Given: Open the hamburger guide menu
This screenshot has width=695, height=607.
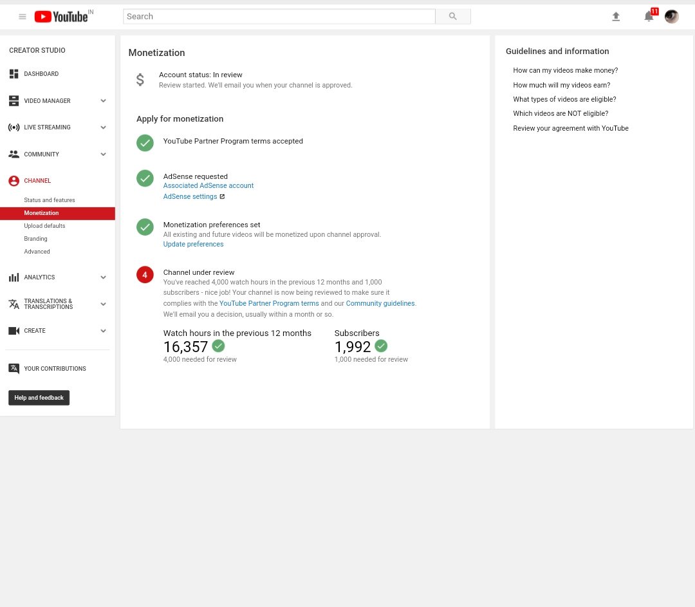Looking at the screenshot, I should click(x=22, y=17).
